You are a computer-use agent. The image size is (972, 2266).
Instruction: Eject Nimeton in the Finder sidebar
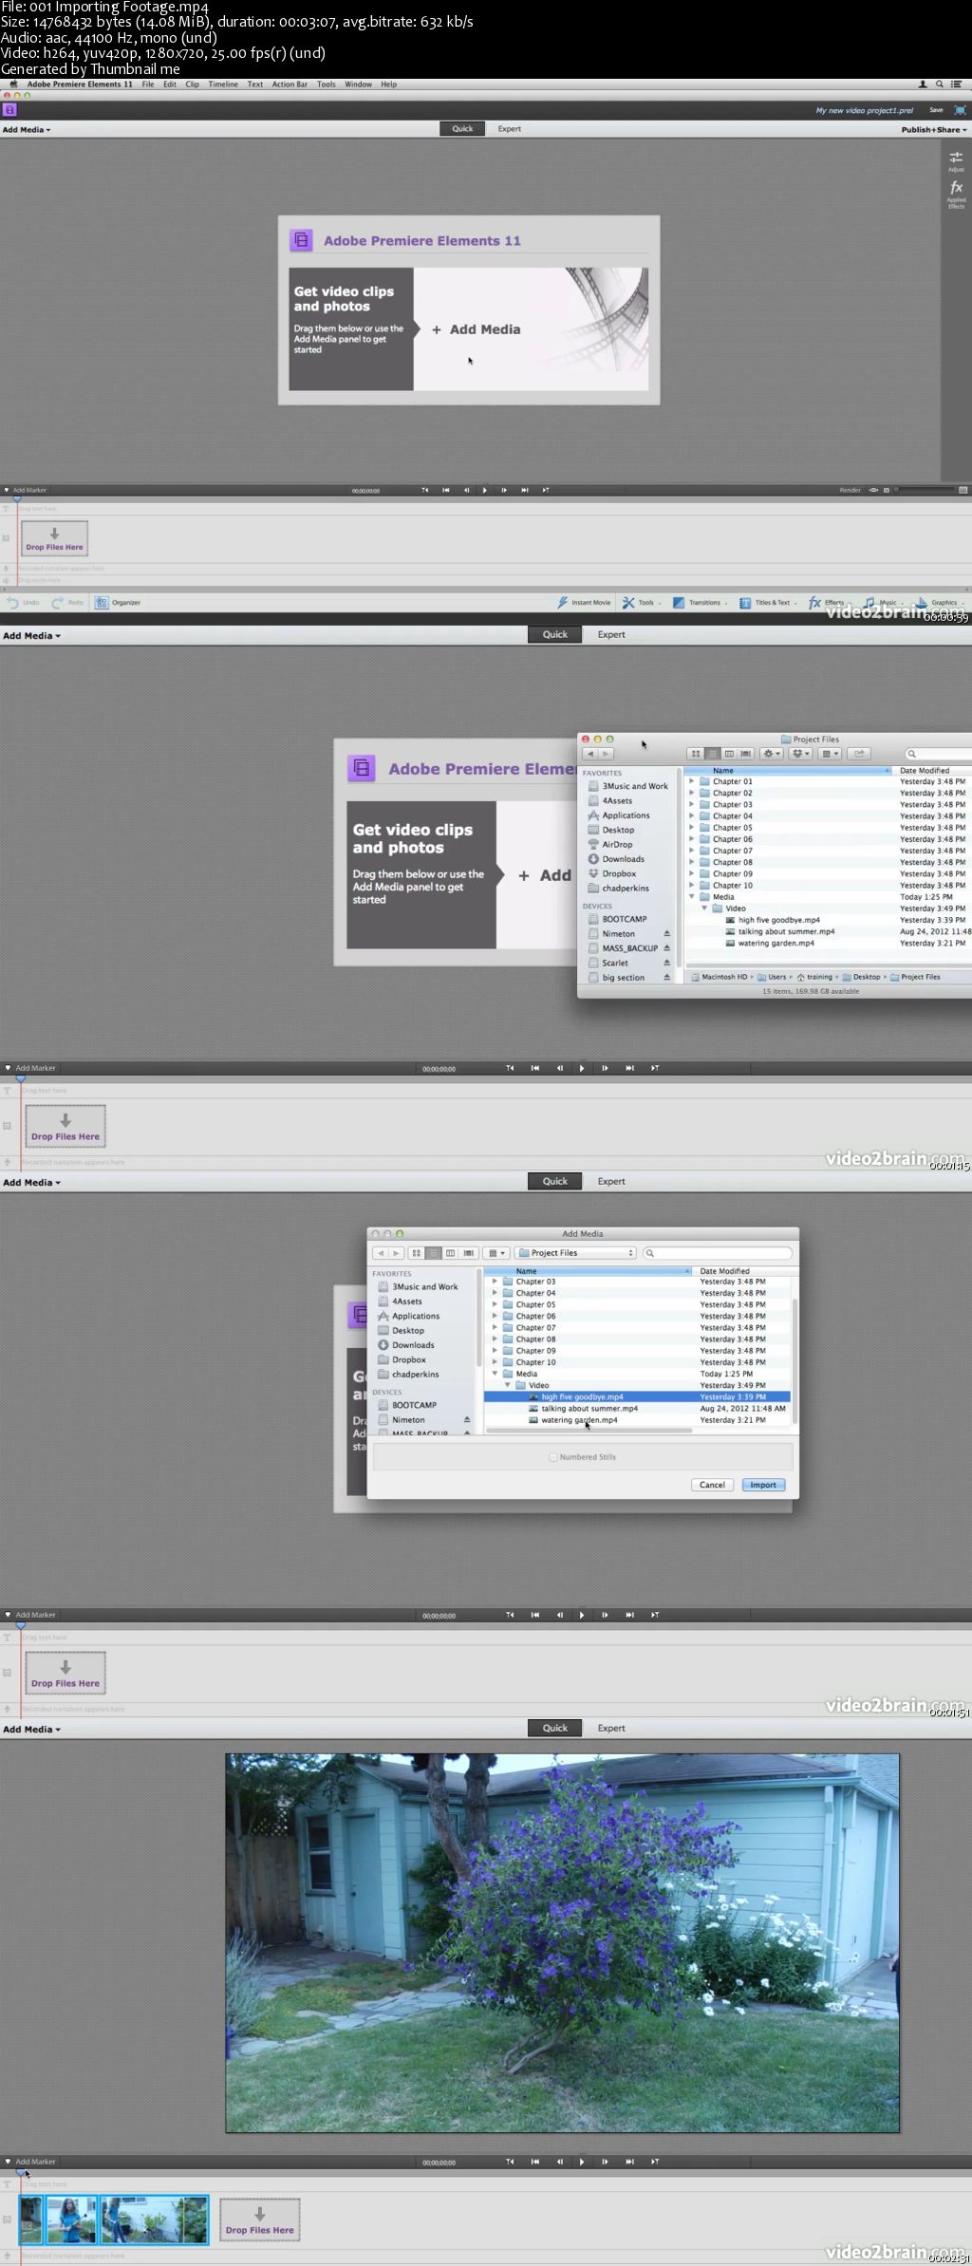pyautogui.click(x=666, y=934)
